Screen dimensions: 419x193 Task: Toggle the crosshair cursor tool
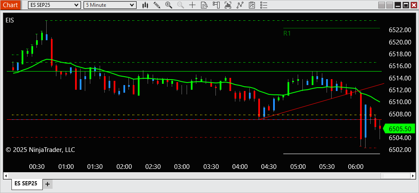pyautogui.click(x=192, y=5)
